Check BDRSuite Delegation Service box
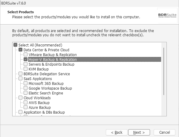Viewport: 179px width, 137px height. 20,74
